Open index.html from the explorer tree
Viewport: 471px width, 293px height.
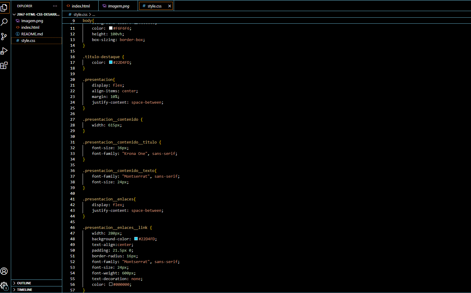(36, 27)
